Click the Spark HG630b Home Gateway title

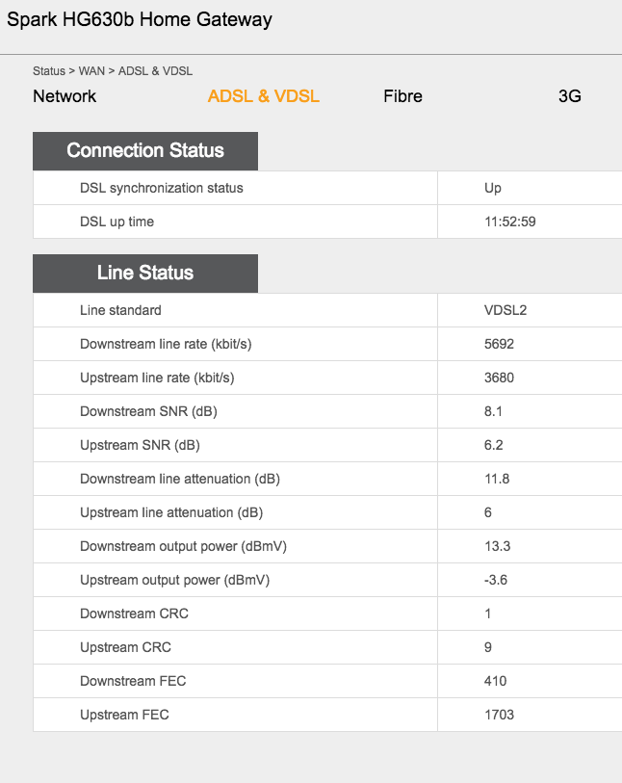point(140,19)
